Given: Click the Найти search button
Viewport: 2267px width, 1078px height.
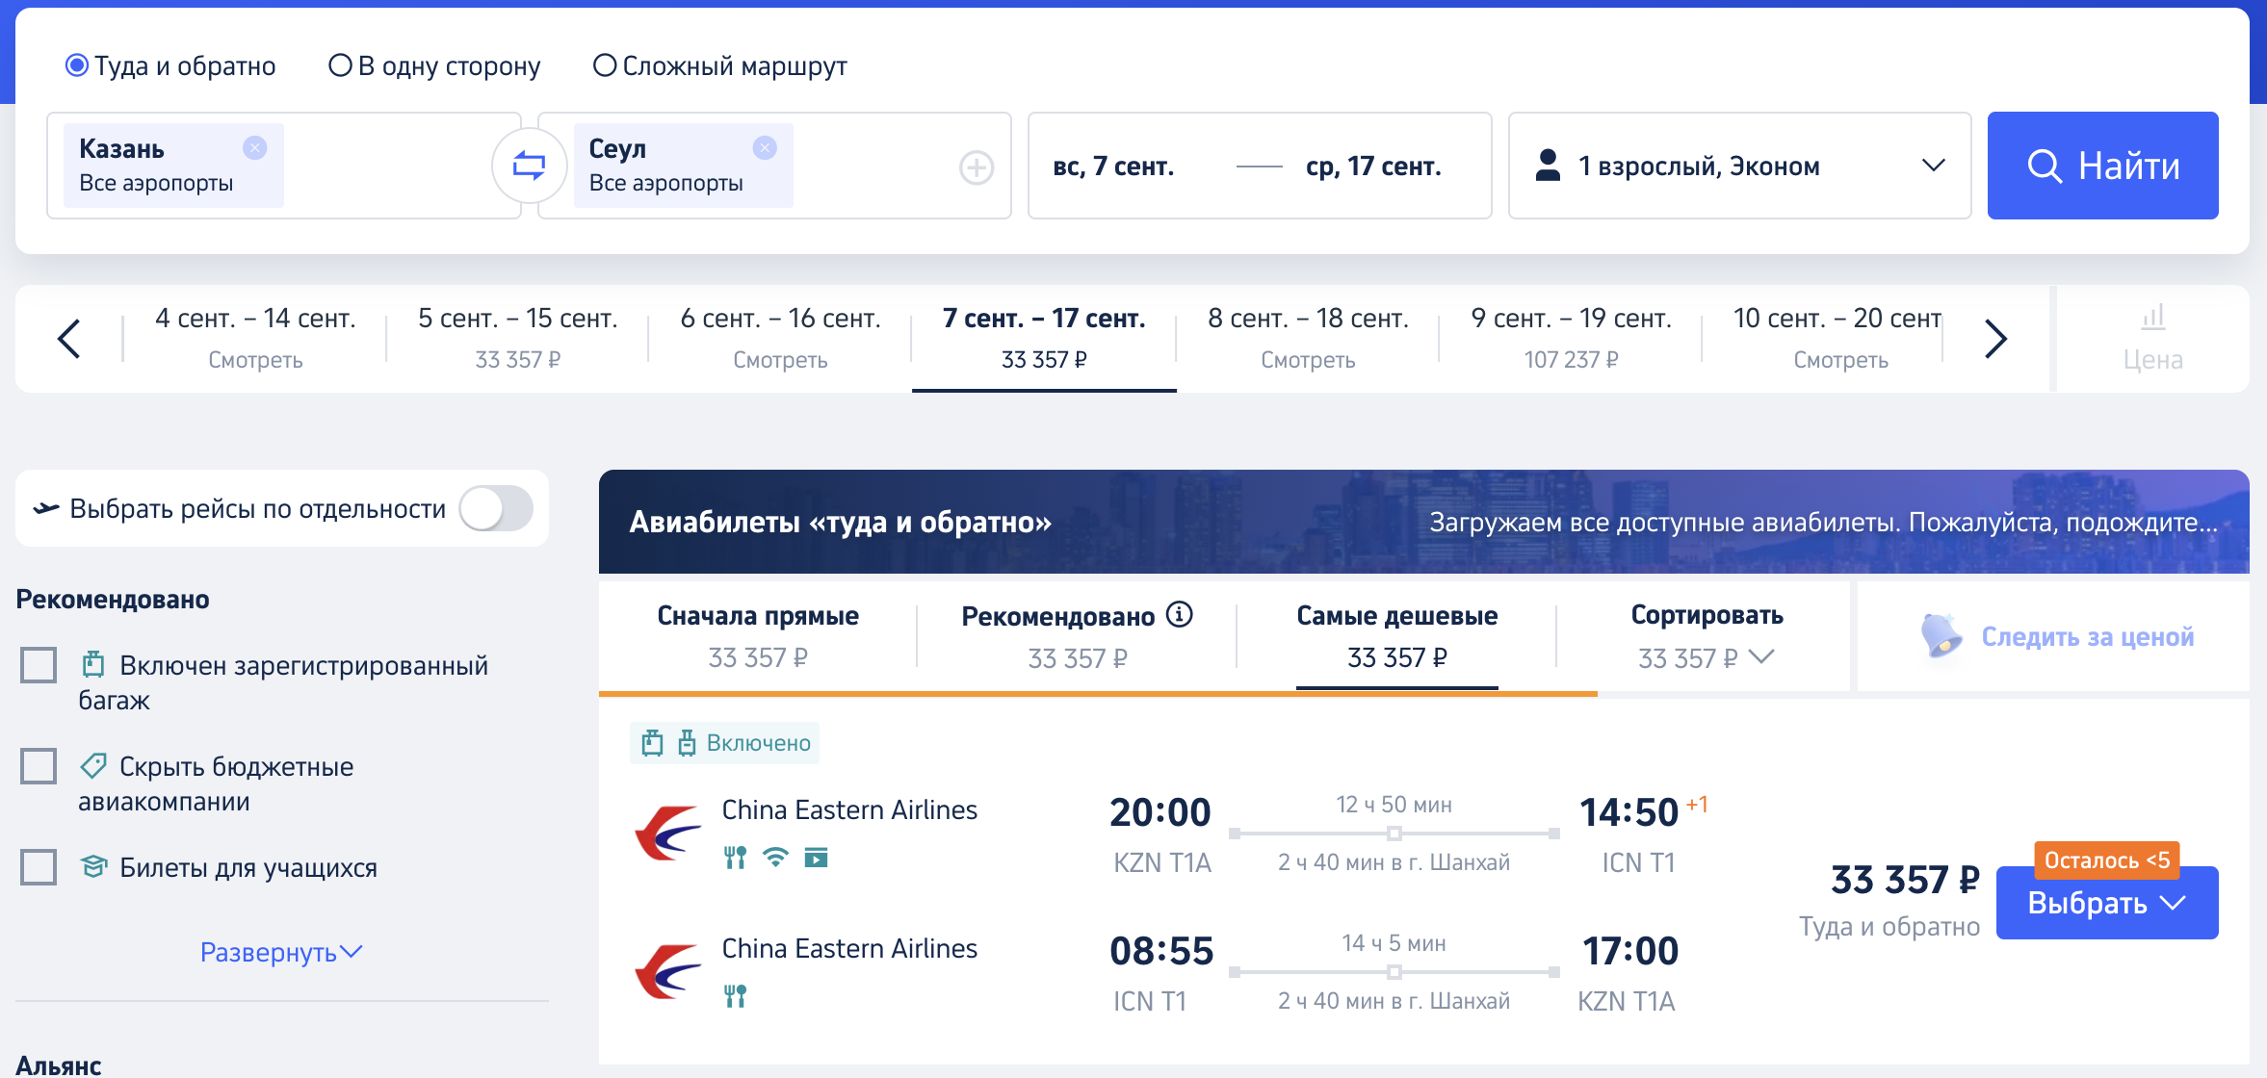Looking at the screenshot, I should tap(2103, 166).
